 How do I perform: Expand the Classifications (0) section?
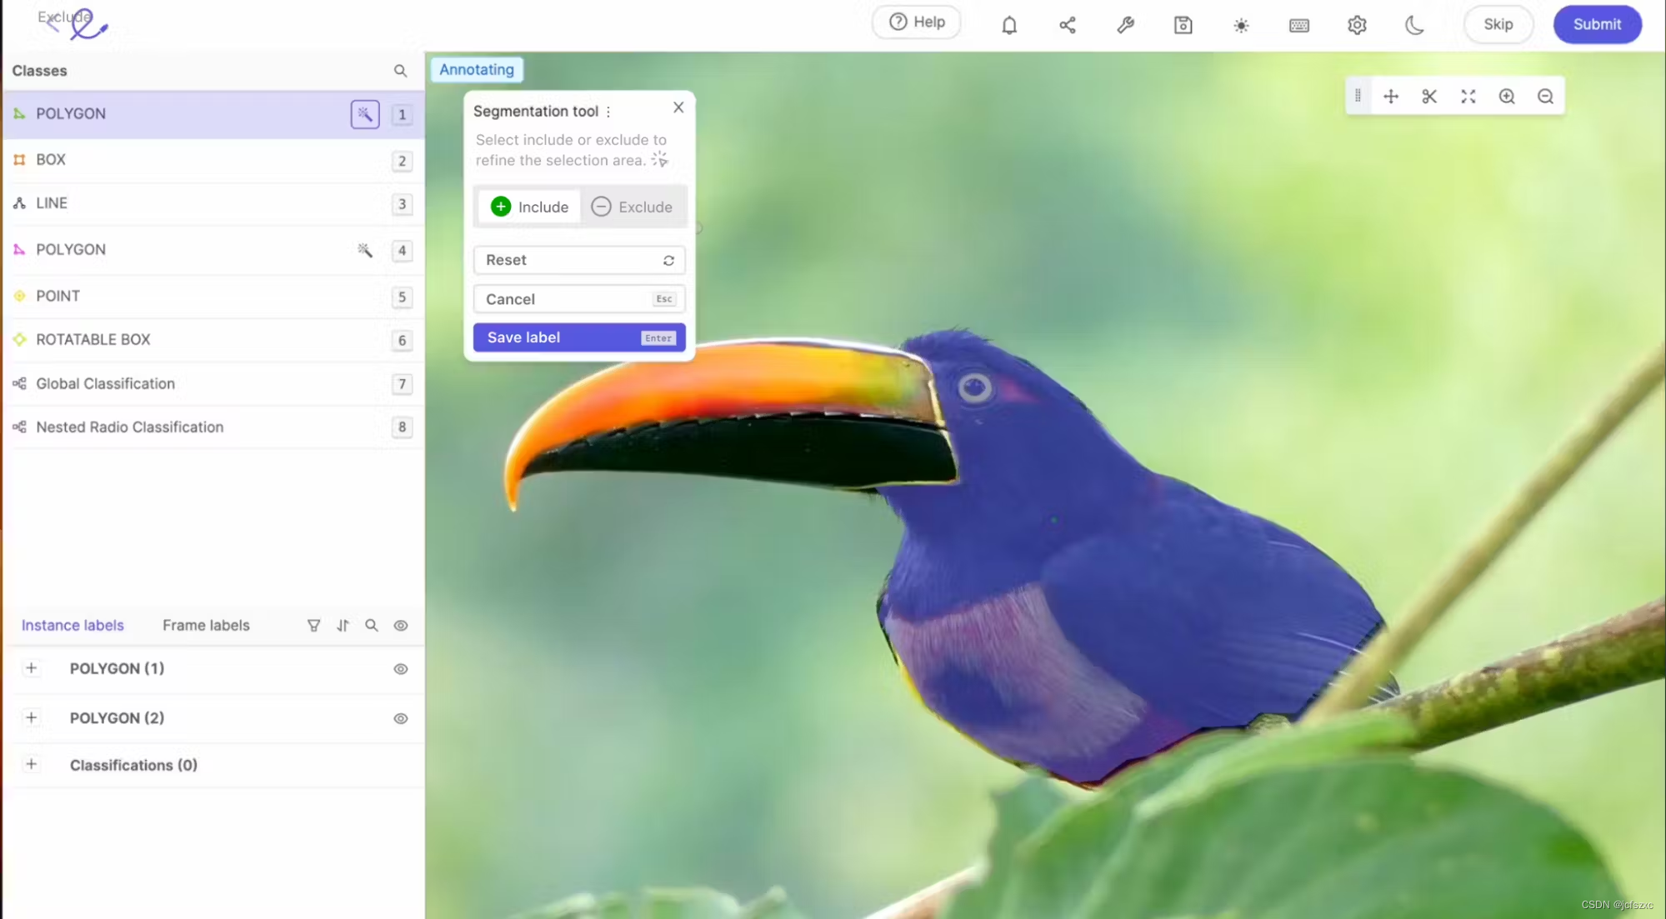pyautogui.click(x=32, y=764)
